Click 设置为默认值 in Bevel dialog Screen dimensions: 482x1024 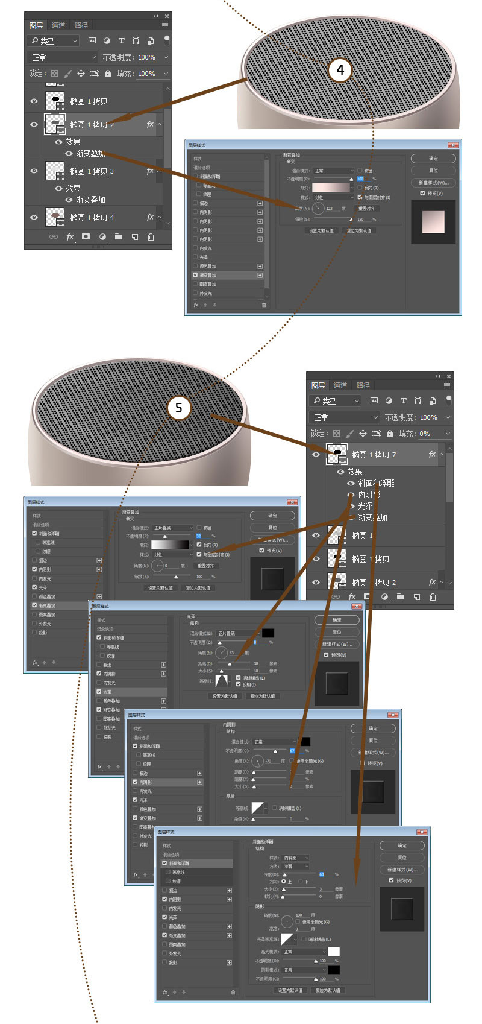[290, 990]
